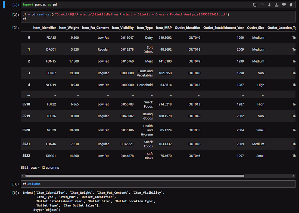The width and height of the screenshot is (299, 213).
Task: Insert a cell above the first cell
Action: [x=276, y=5]
